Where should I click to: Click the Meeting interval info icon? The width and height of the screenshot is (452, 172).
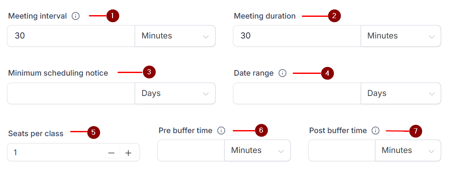(x=76, y=16)
